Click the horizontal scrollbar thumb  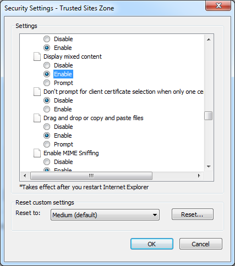[x=91, y=176]
